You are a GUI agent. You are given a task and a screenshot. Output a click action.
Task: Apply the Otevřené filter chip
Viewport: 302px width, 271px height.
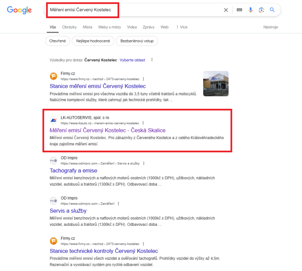coord(58,41)
